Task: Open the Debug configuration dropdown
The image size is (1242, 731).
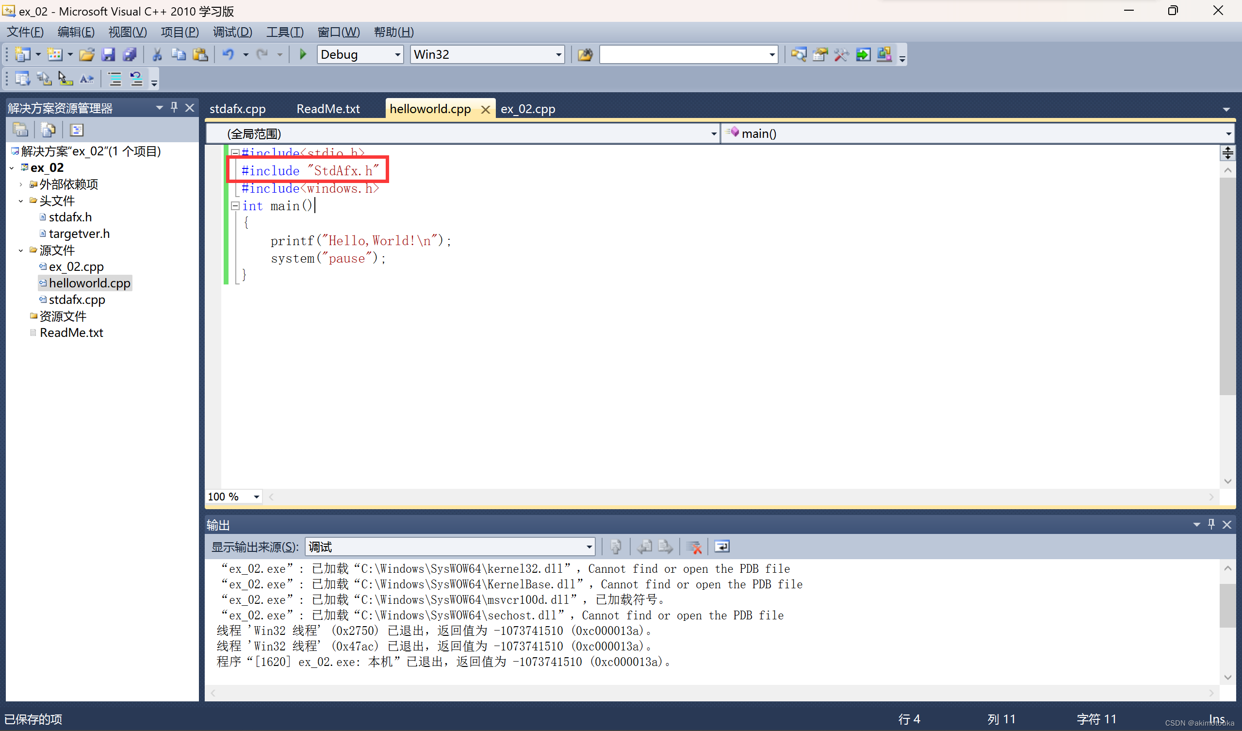Action: 397,54
